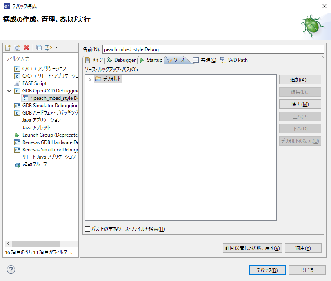Viewport: 331px width, 281px height.
Task: Click the 追加(A)... button
Action: (x=300, y=80)
